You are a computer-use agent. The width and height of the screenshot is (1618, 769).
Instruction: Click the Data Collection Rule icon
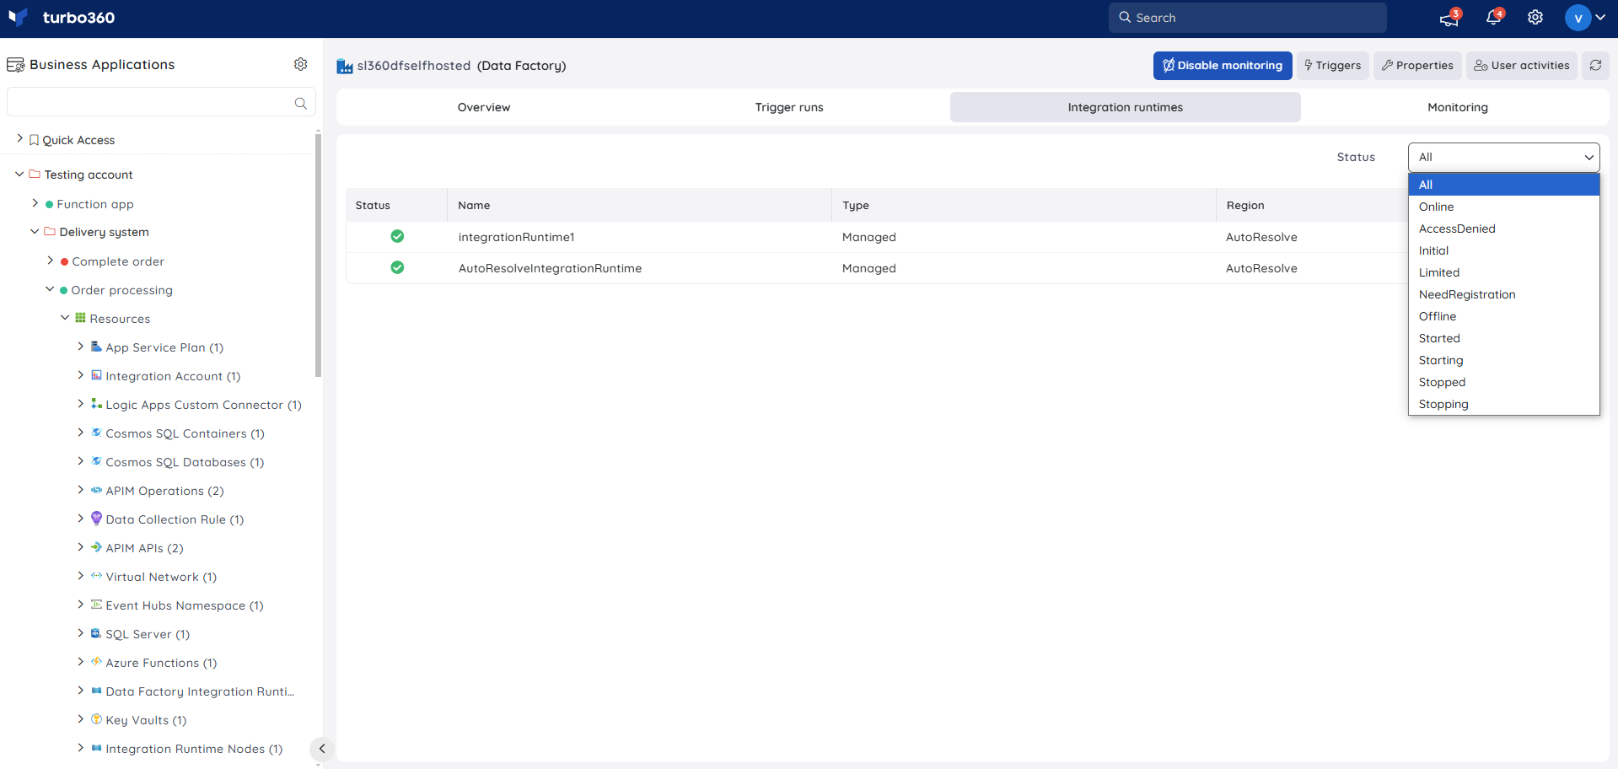pyautogui.click(x=96, y=519)
